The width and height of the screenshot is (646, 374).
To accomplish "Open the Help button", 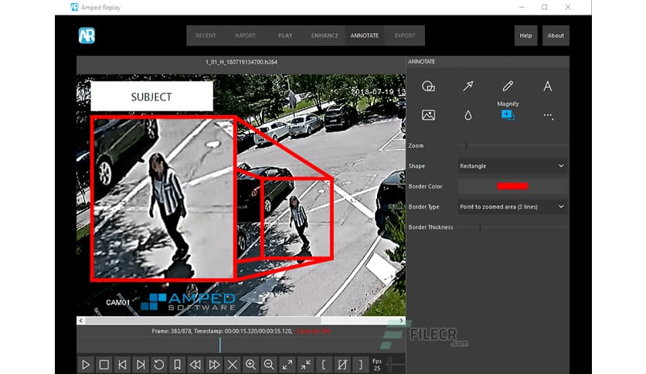I will pyautogui.click(x=525, y=36).
